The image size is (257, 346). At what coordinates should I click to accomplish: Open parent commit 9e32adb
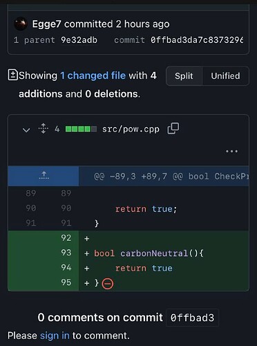tap(79, 40)
